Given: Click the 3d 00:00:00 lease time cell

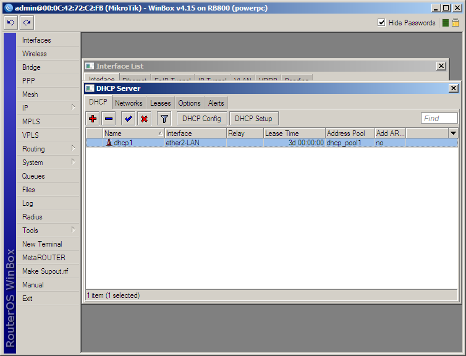Looking at the screenshot, I should point(295,143).
